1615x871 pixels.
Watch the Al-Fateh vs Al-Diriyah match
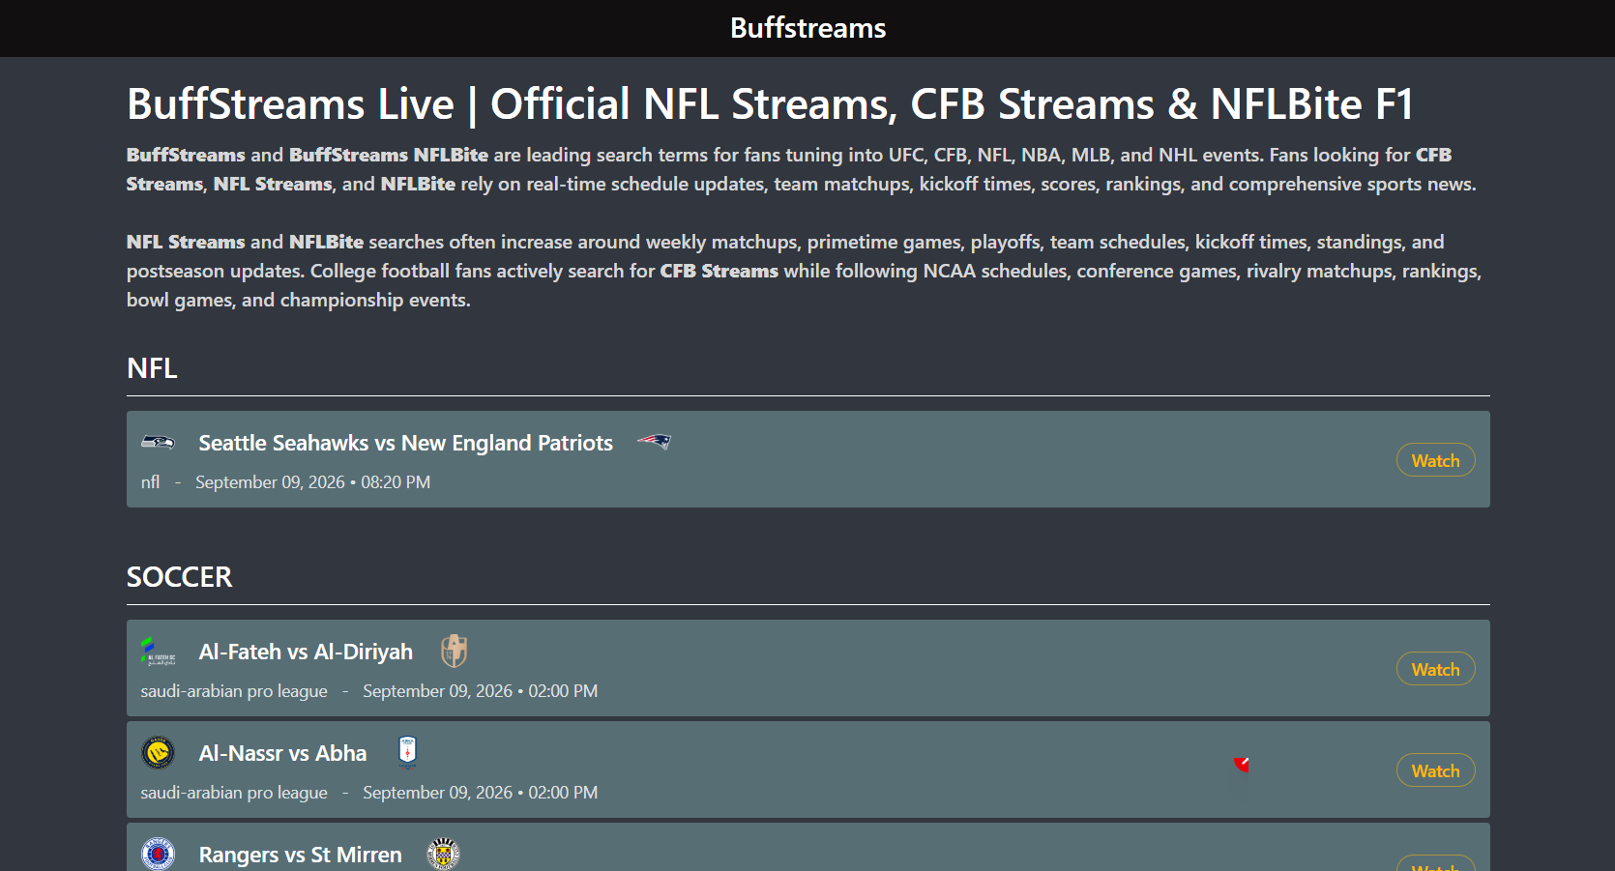tap(1435, 669)
